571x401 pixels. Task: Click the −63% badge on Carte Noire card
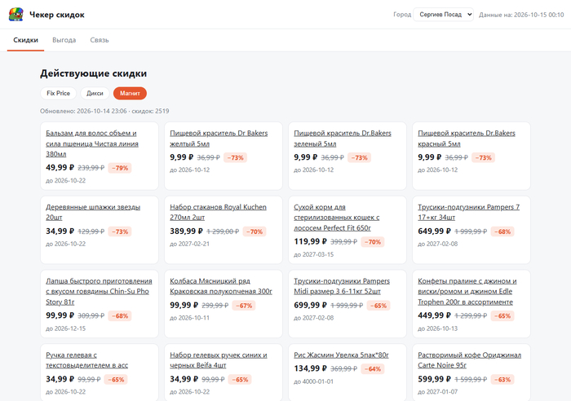(x=502, y=380)
